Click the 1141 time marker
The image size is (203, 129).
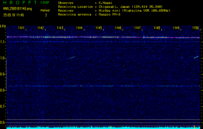21,28
